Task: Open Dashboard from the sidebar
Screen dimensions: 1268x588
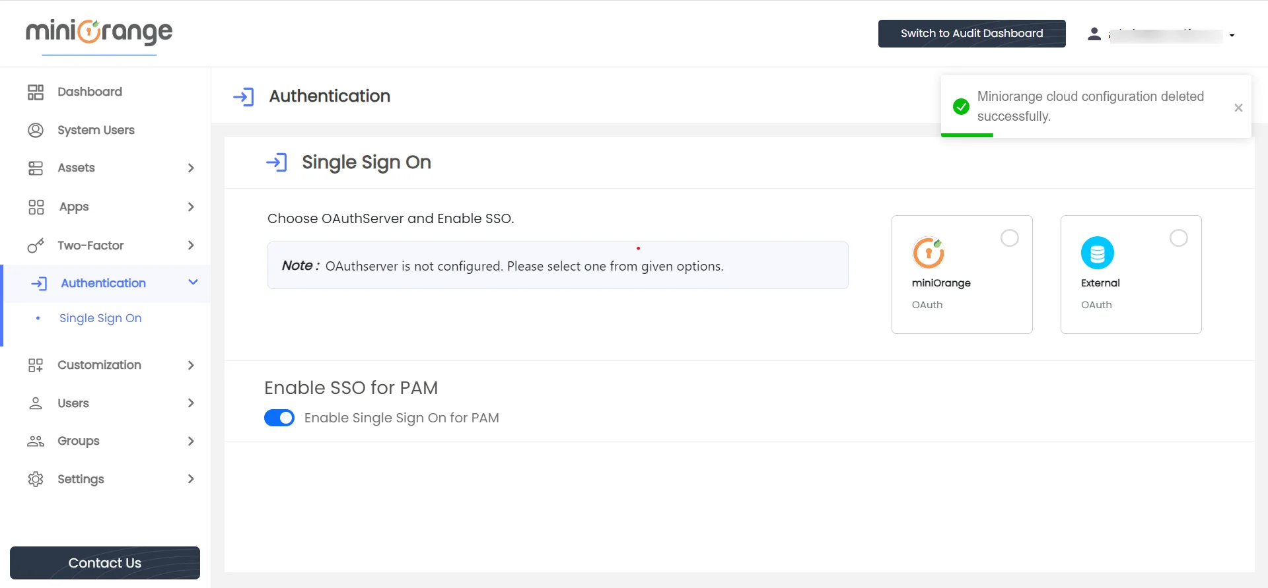Action: pos(90,92)
